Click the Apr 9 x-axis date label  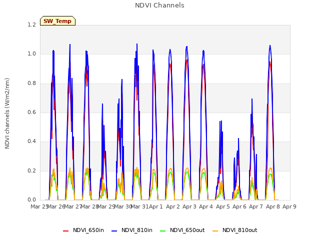pos(289,206)
